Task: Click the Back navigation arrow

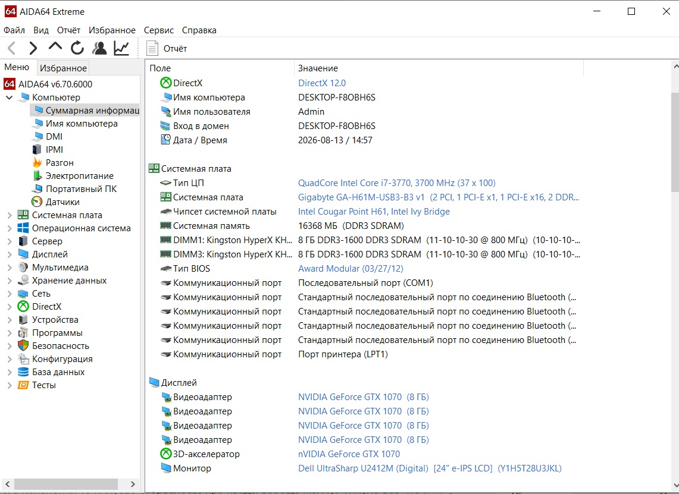Action: [x=12, y=48]
